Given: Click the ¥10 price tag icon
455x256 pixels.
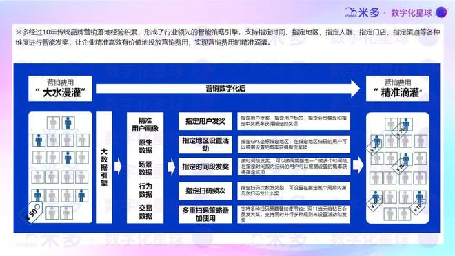Looking at the screenshot, I should click(x=417, y=206).
